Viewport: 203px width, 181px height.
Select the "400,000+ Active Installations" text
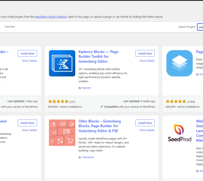[182, 107]
